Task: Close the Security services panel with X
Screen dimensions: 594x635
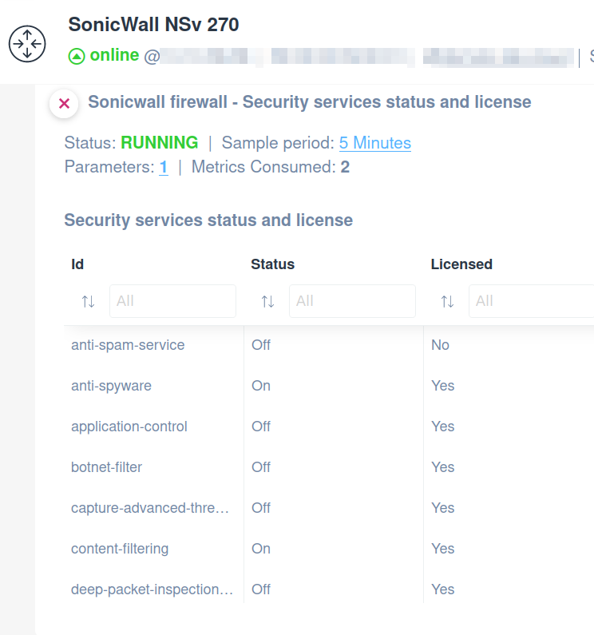Action: (64, 104)
